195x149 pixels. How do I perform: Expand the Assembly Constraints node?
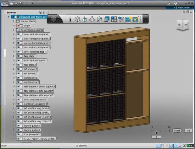(x=14, y=30)
